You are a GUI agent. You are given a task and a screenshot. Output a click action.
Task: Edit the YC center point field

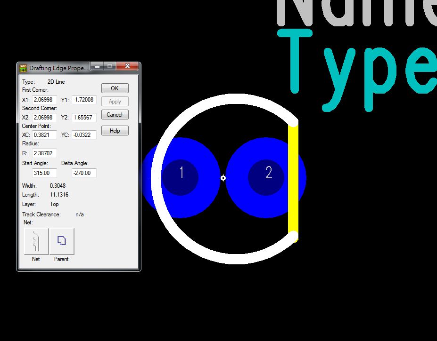tap(84, 135)
